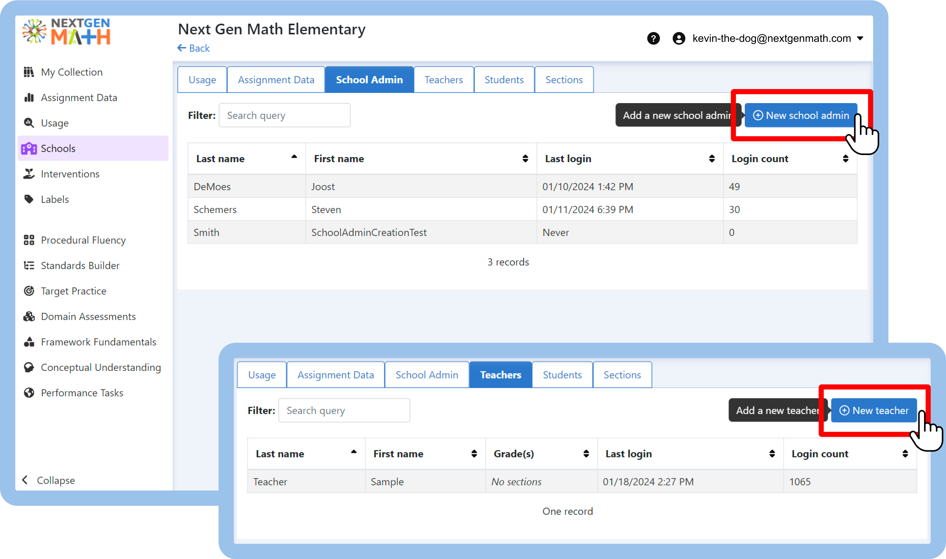Image resolution: width=946 pixels, height=559 pixels.
Task: Click the Assignment Data bar-chart sidebar icon
Action: coord(29,97)
